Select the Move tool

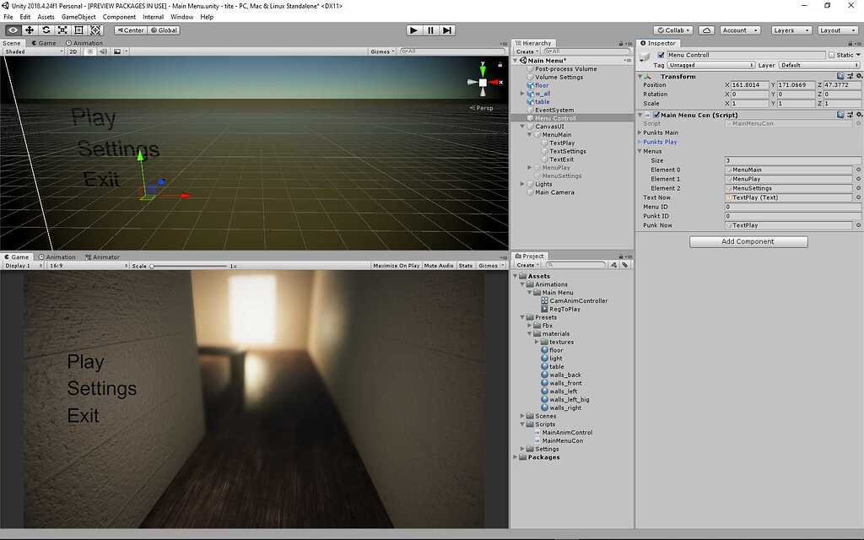point(28,30)
